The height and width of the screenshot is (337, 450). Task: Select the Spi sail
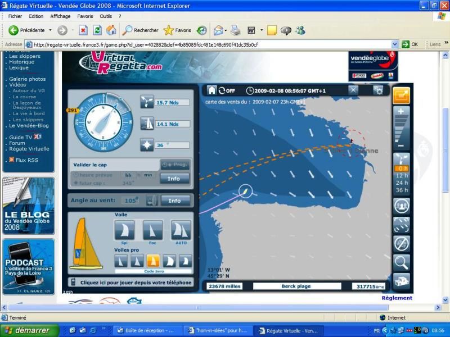click(124, 230)
